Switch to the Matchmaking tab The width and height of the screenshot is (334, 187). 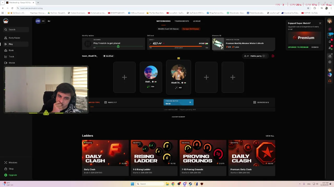[x=163, y=21]
